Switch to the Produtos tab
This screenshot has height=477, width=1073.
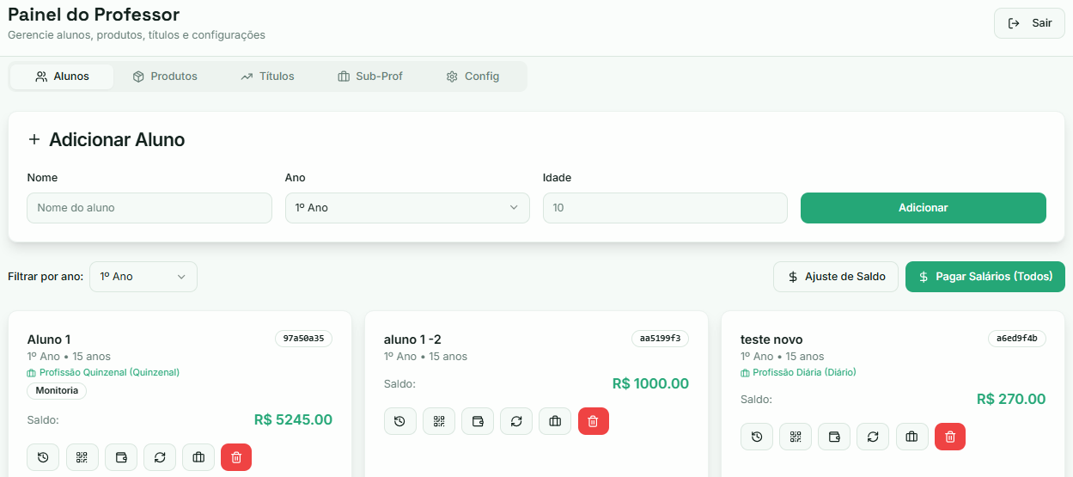pos(165,76)
